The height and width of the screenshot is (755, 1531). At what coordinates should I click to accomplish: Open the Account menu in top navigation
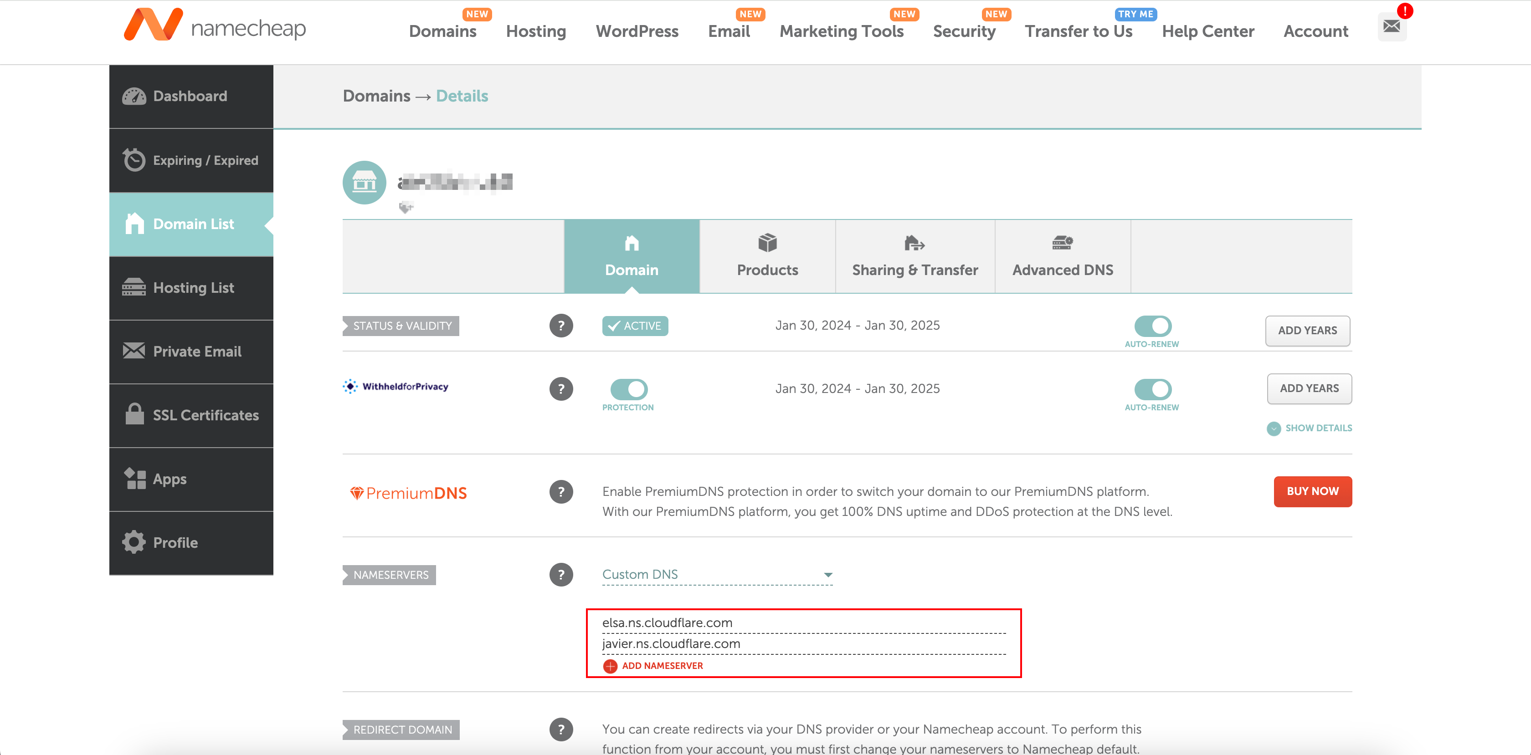tap(1315, 31)
